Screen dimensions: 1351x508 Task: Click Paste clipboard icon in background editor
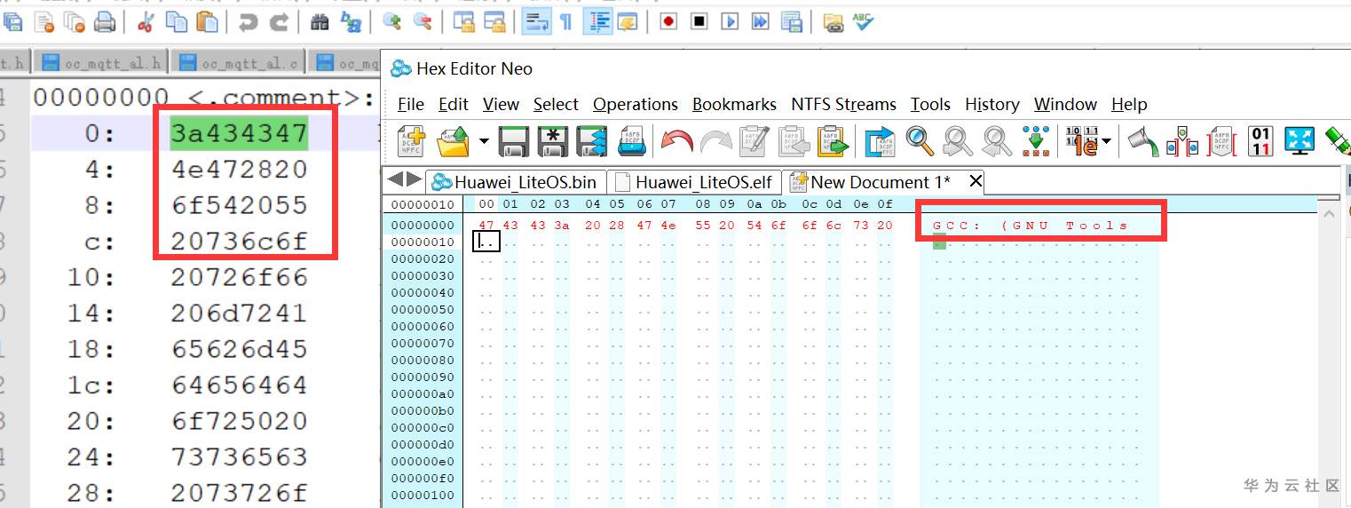pos(207,21)
